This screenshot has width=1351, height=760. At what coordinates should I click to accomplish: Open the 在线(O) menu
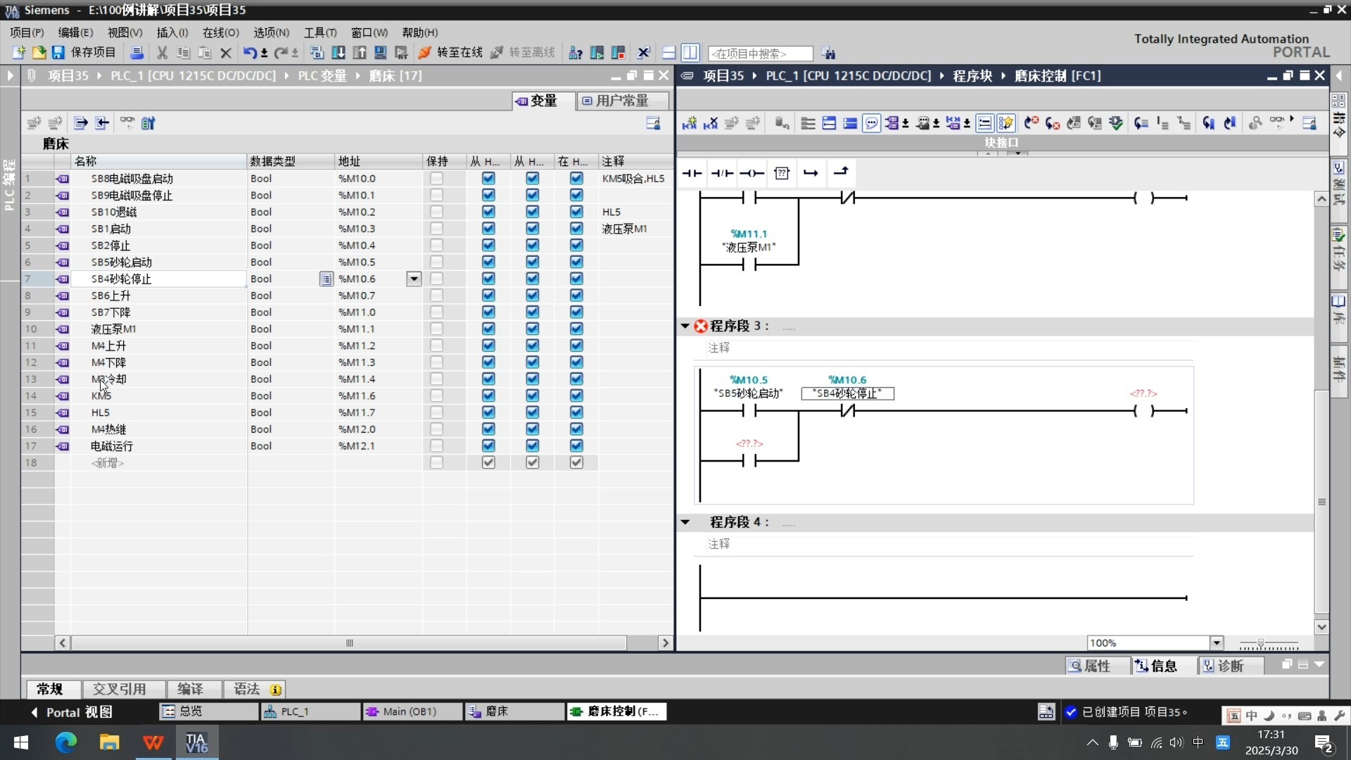[220, 32]
